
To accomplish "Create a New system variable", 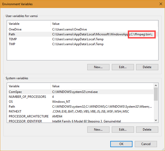I will 98,129.
